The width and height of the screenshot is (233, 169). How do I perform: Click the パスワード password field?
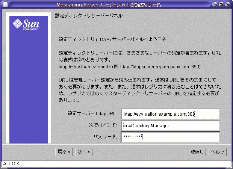tap(170, 137)
